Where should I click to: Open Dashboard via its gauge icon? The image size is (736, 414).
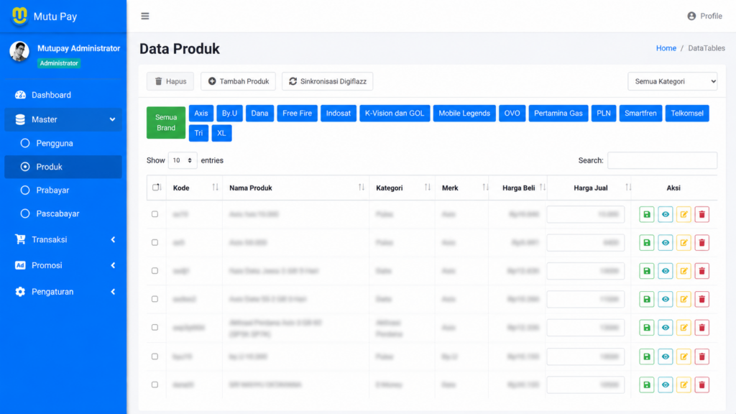point(20,95)
